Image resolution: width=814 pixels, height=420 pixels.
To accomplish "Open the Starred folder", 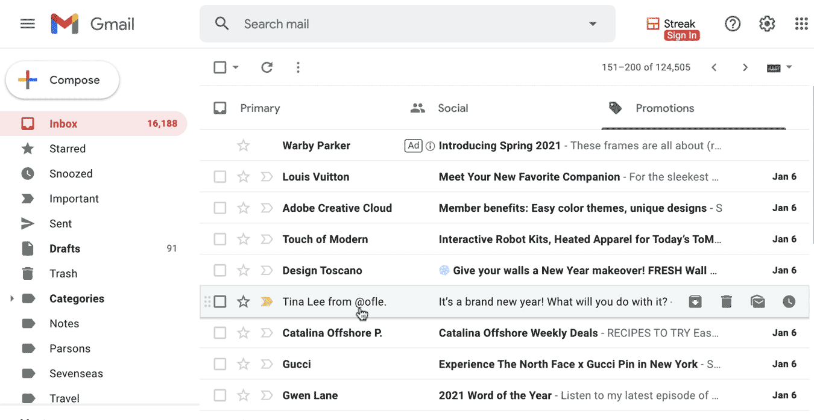I will point(93,149).
